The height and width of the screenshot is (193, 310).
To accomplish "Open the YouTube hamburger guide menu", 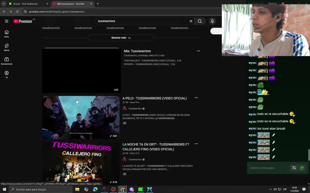I will (6, 21).
